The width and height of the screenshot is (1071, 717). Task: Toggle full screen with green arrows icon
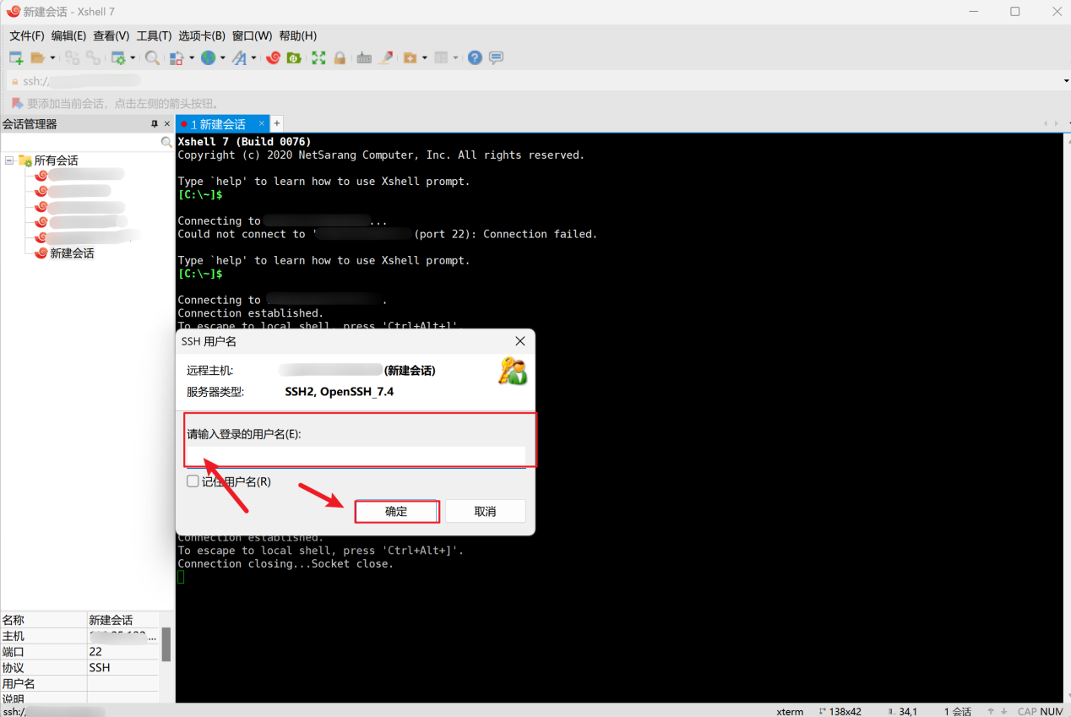pyautogui.click(x=318, y=57)
